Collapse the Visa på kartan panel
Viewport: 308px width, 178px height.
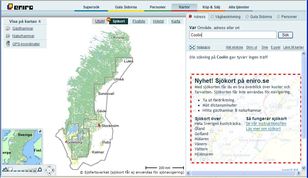(44, 22)
